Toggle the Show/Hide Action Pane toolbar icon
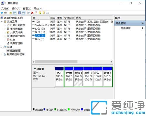Screen dimensions: 146x116 (24, 13)
